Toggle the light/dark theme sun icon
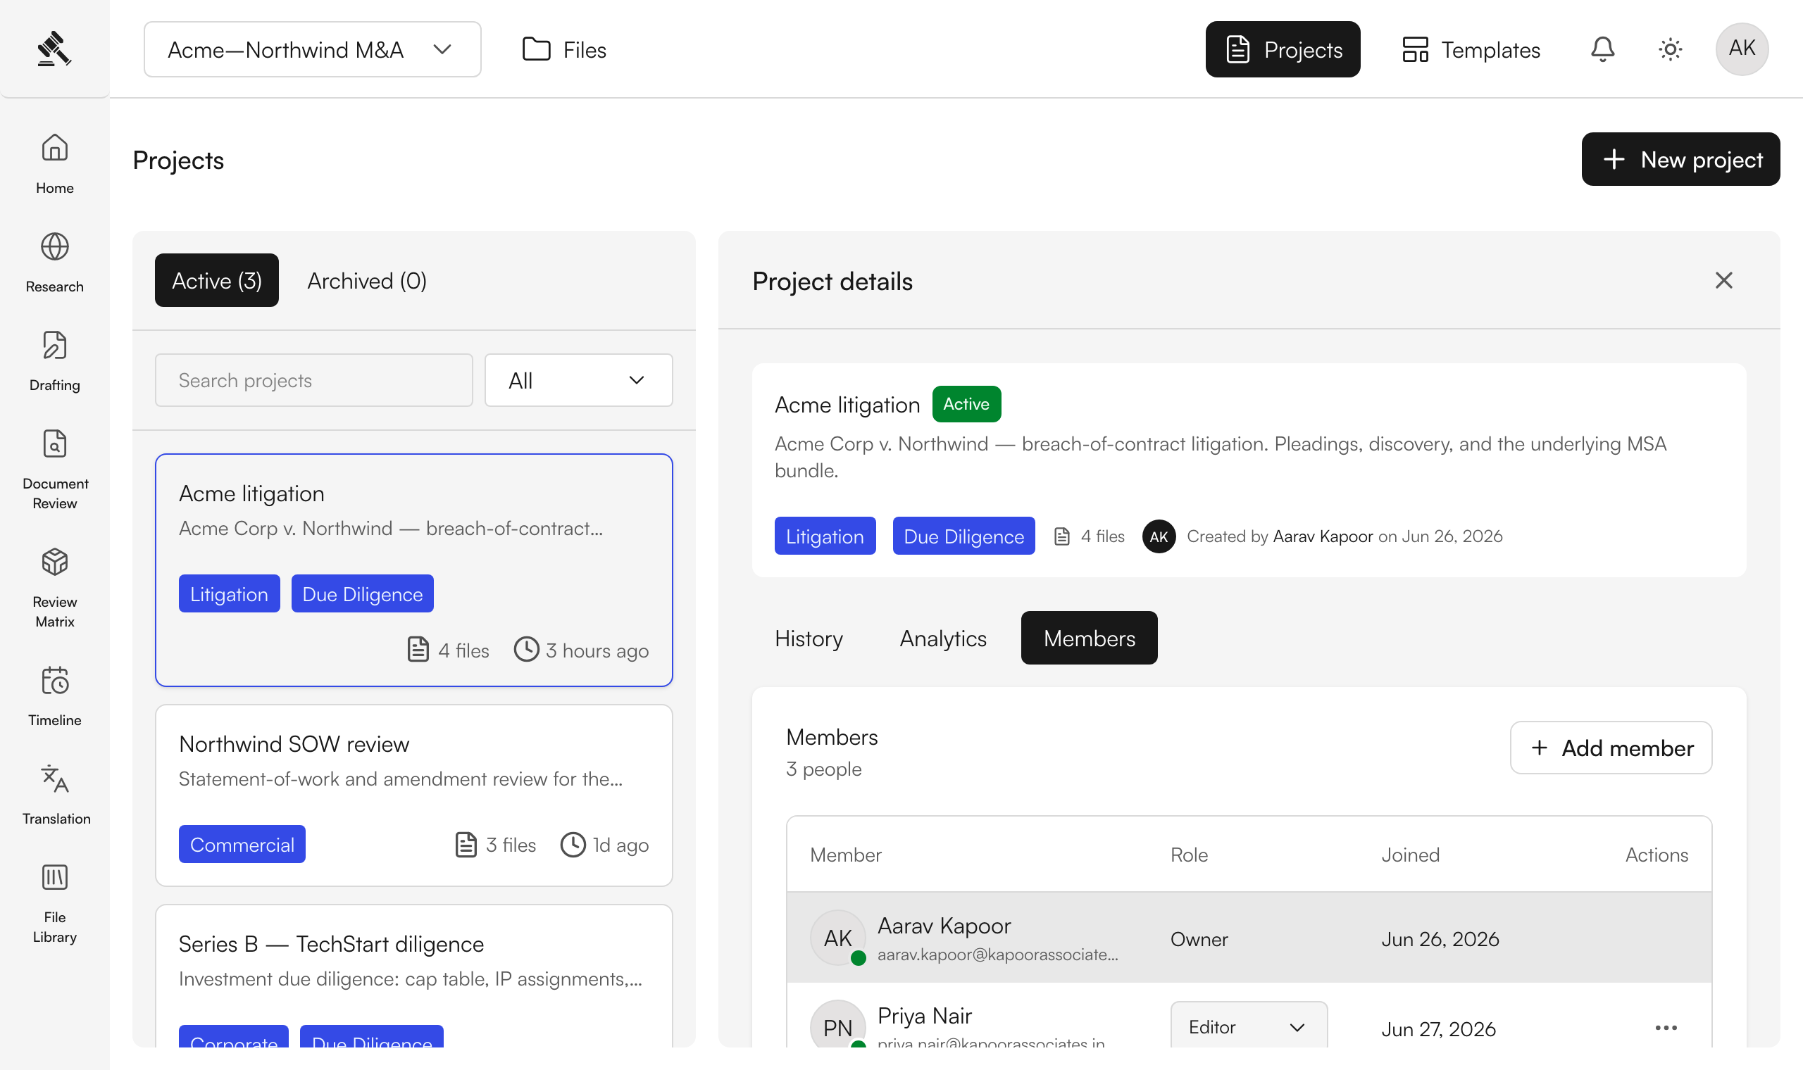1803x1070 pixels. 1671,49
